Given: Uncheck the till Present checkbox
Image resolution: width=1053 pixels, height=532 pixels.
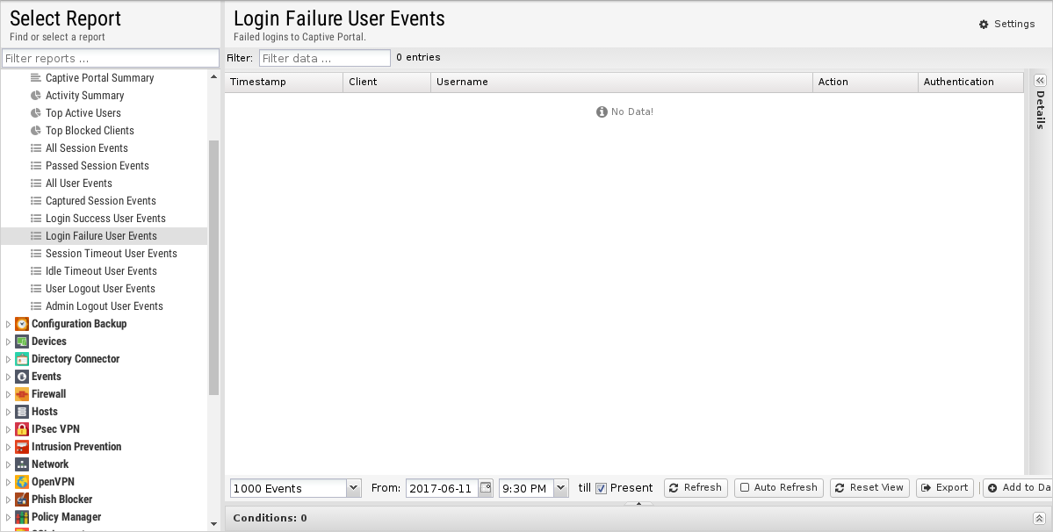Looking at the screenshot, I should coord(602,489).
